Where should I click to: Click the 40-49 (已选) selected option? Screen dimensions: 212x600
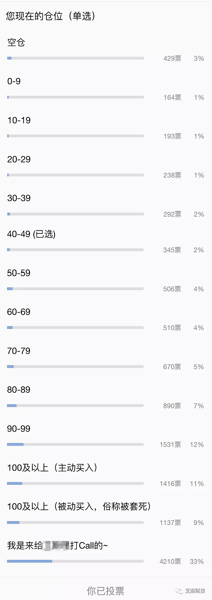pos(31,234)
